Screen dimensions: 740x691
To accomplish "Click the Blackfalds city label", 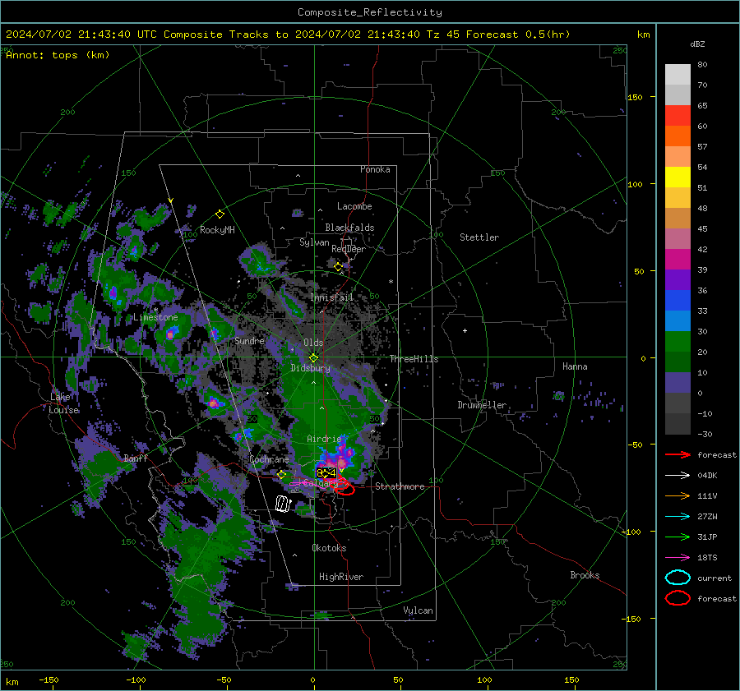I will (349, 228).
